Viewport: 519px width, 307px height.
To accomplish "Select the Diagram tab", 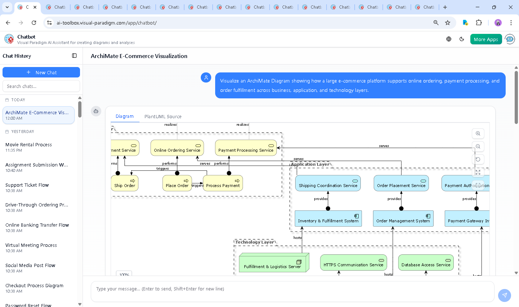I will (x=124, y=116).
